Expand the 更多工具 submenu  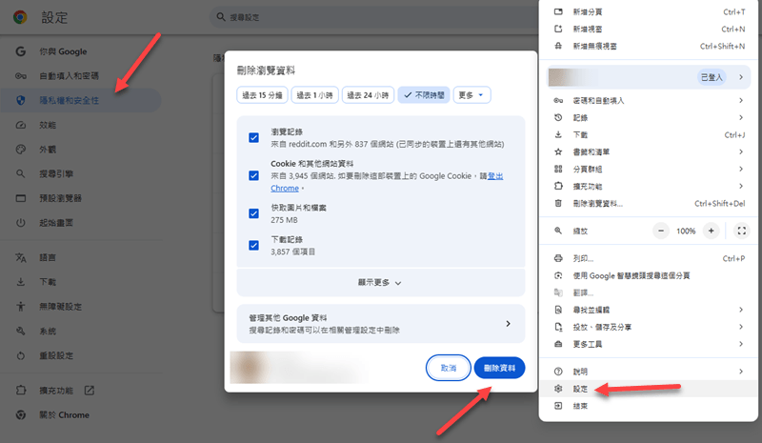649,344
